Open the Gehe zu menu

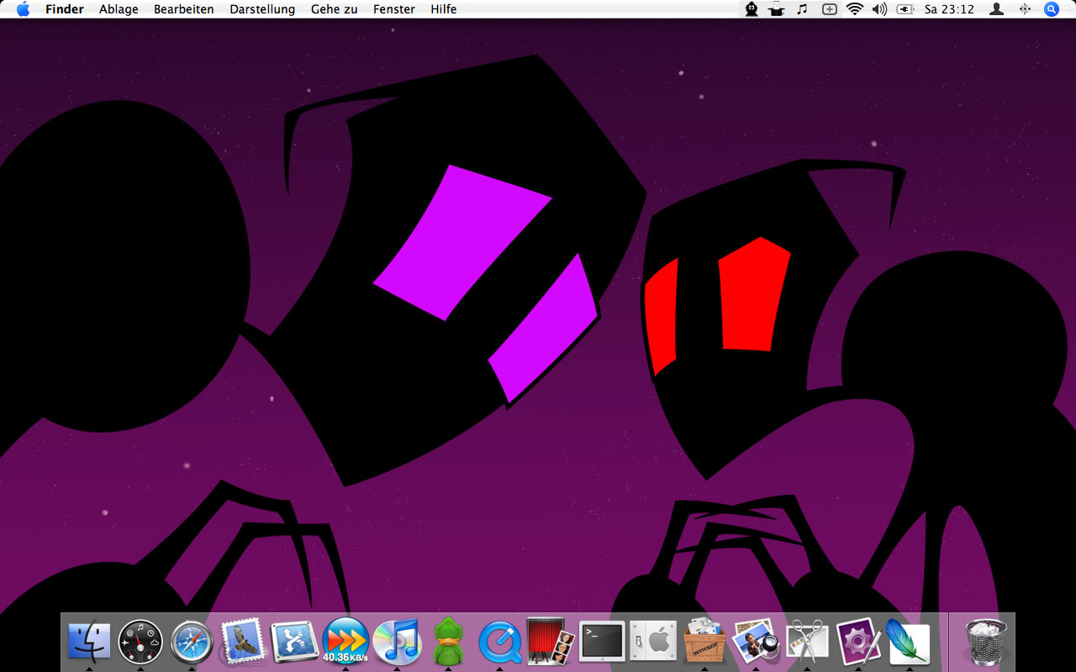point(334,9)
